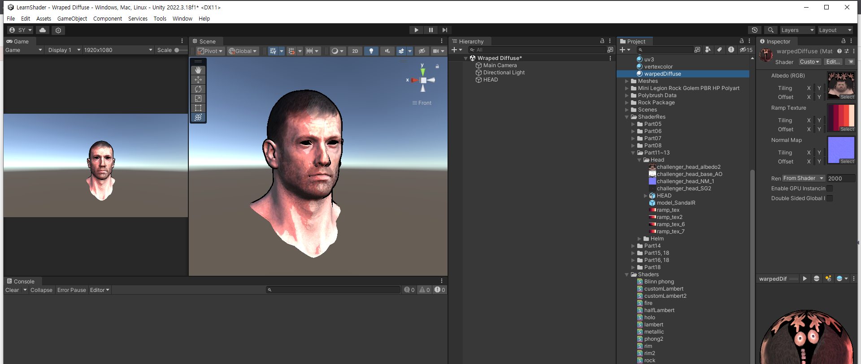The image size is (861, 364).
Task: Change the preview shape sphere icon
Action: coord(817,278)
